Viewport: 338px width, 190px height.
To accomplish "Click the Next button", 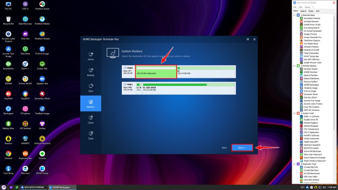I will coord(242,147).
